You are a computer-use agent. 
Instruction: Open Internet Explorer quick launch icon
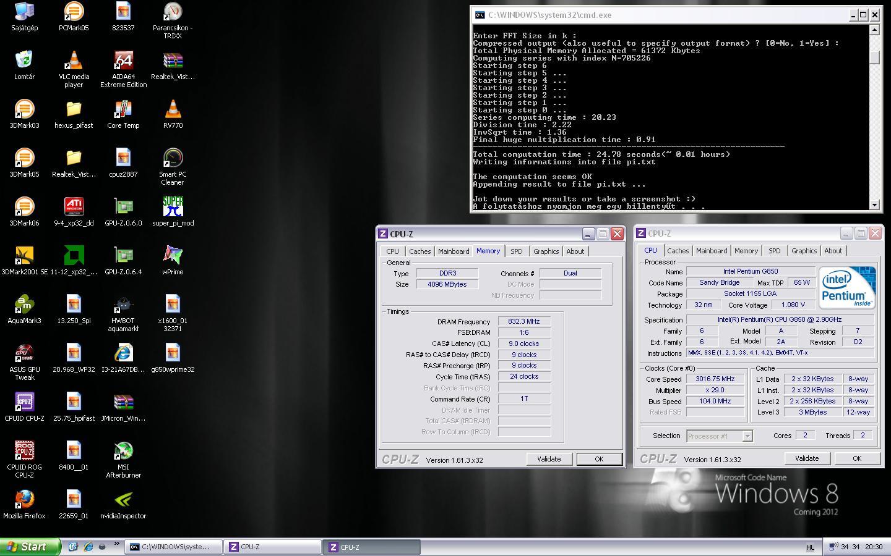click(88, 547)
